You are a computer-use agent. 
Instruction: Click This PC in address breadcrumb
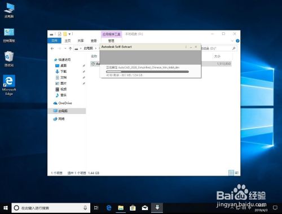point(88,49)
